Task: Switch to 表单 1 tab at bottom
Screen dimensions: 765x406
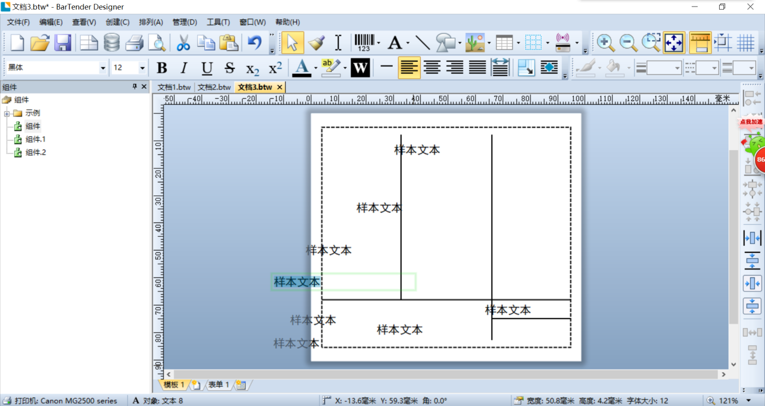Action: click(218, 385)
